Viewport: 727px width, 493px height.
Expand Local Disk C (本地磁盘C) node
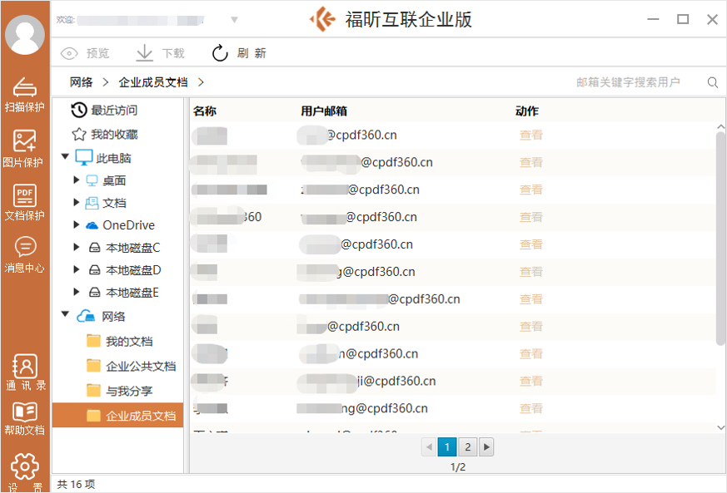(77, 247)
